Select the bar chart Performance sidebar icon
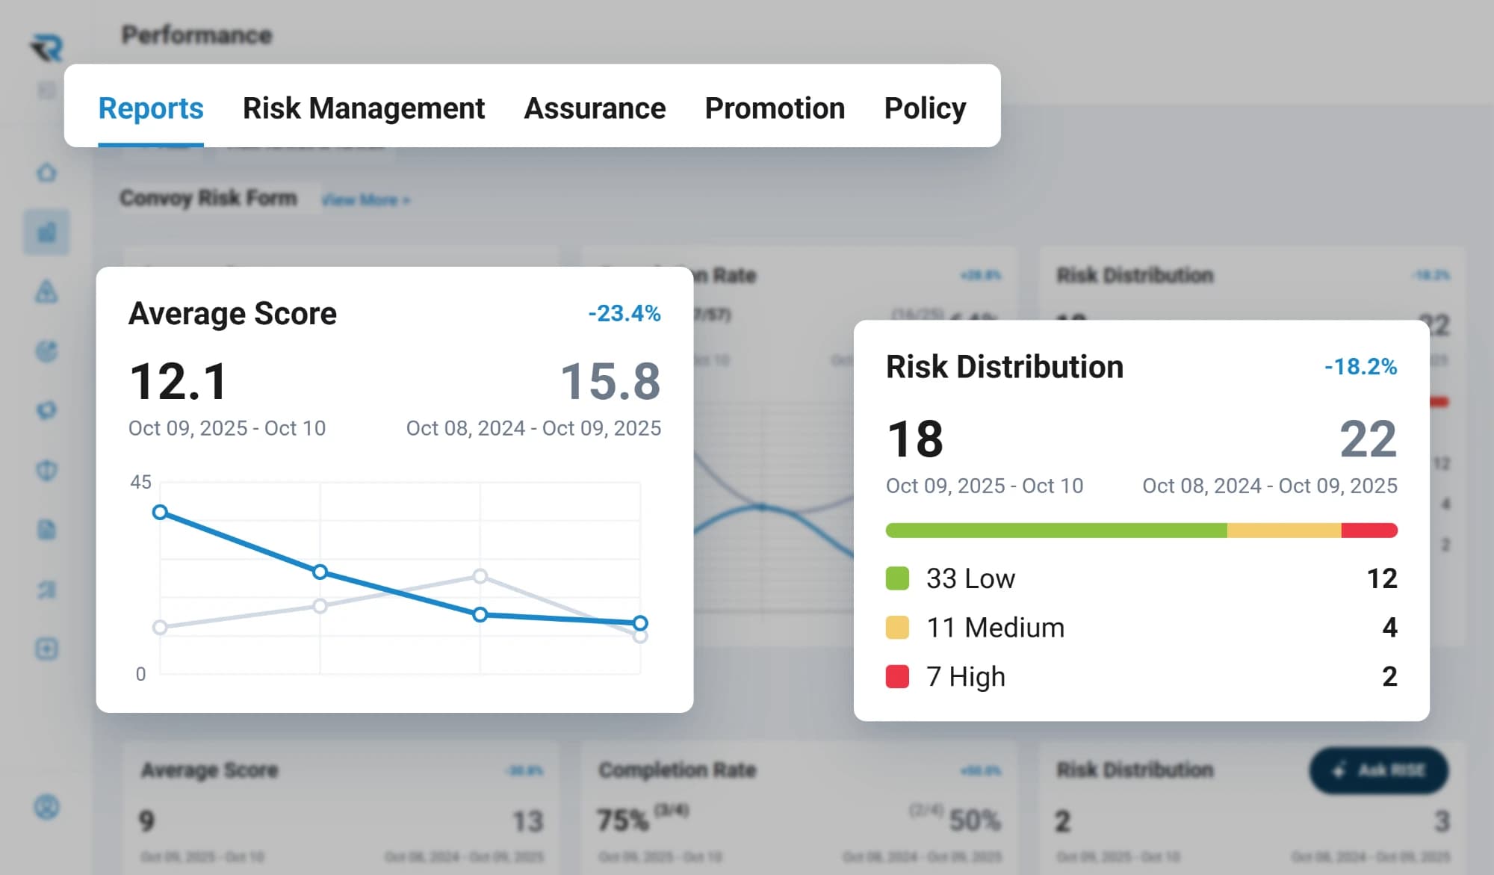The image size is (1494, 875). [x=46, y=232]
